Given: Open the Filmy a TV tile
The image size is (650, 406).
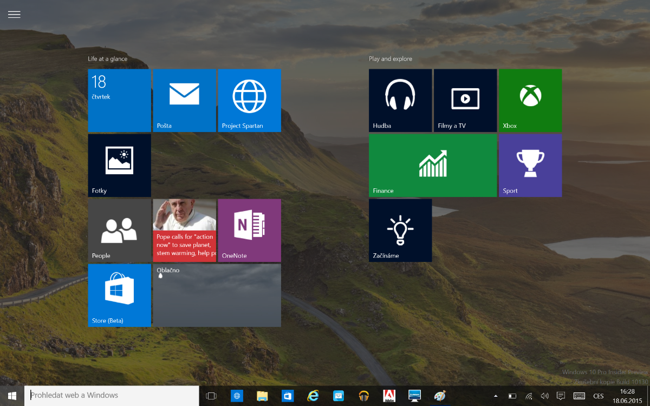Looking at the screenshot, I should tap(465, 100).
